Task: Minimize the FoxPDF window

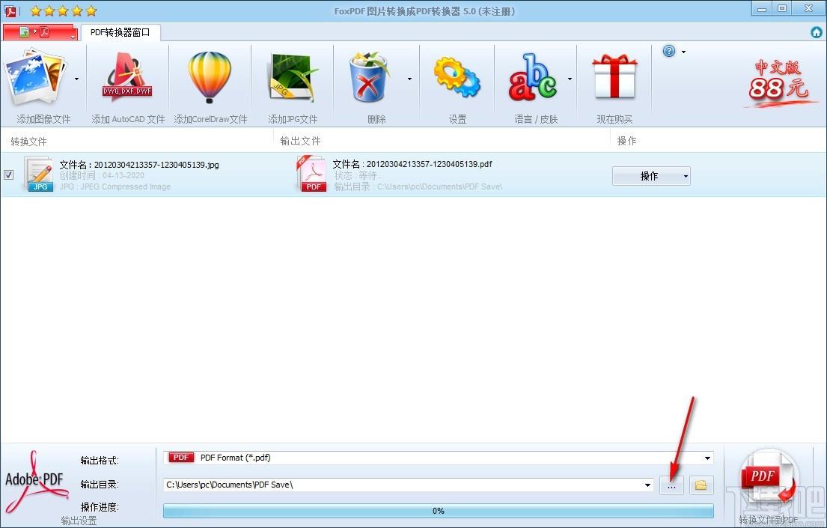Action: click(762, 9)
